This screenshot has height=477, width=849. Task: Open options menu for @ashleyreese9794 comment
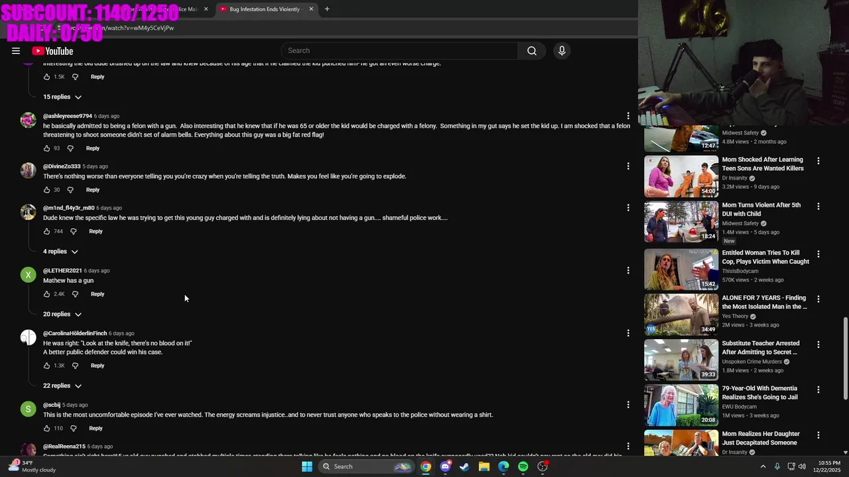pos(628,116)
